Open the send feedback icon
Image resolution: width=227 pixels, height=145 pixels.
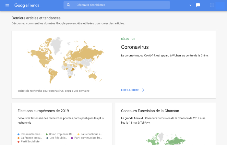click(x=198, y=5)
